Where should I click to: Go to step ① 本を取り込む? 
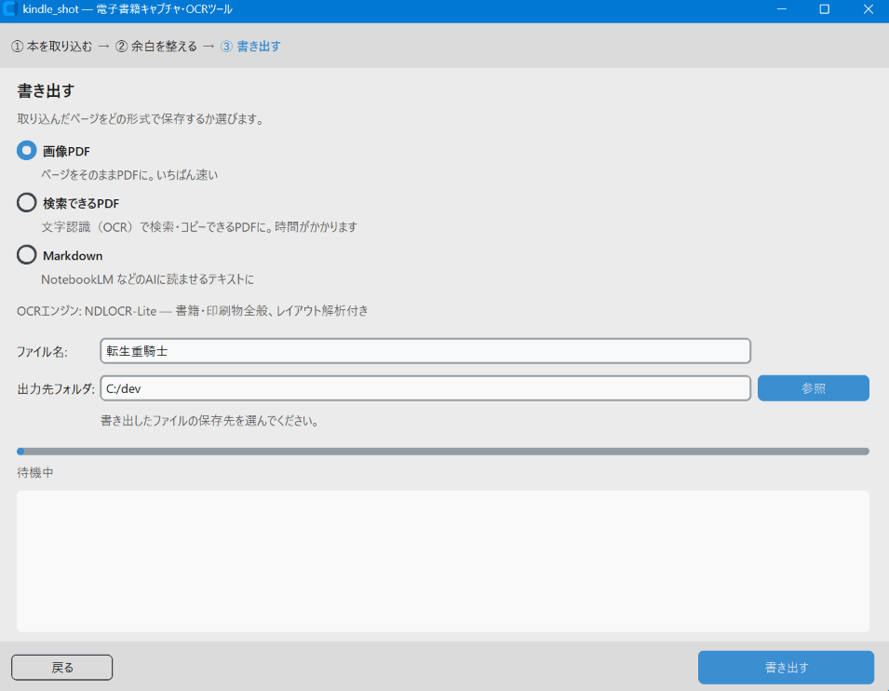51,46
